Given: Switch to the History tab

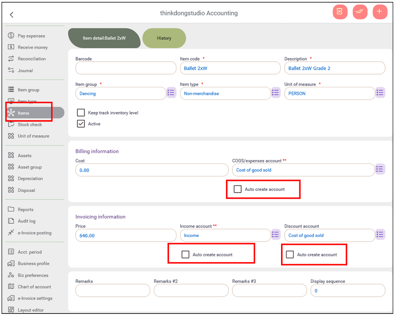Looking at the screenshot, I should pos(164,38).
